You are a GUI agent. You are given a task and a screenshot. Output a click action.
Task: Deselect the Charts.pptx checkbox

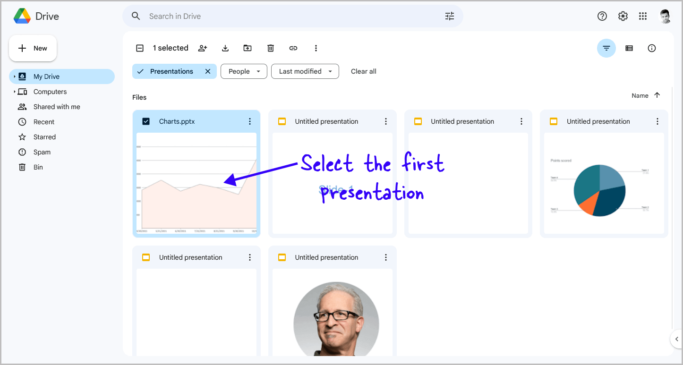[146, 121]
